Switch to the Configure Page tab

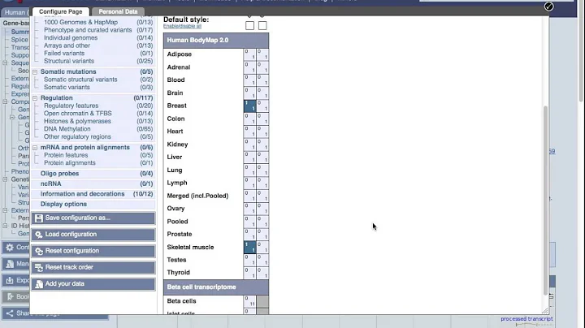[x=60, y=11]
